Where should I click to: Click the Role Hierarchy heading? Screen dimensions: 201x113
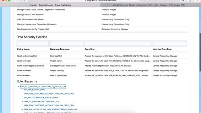(27, 81)
